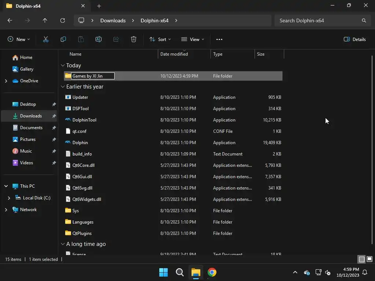Click the search magnifier in Search box
The width and height of the screenshot is (375, 281).
(364, 20)
